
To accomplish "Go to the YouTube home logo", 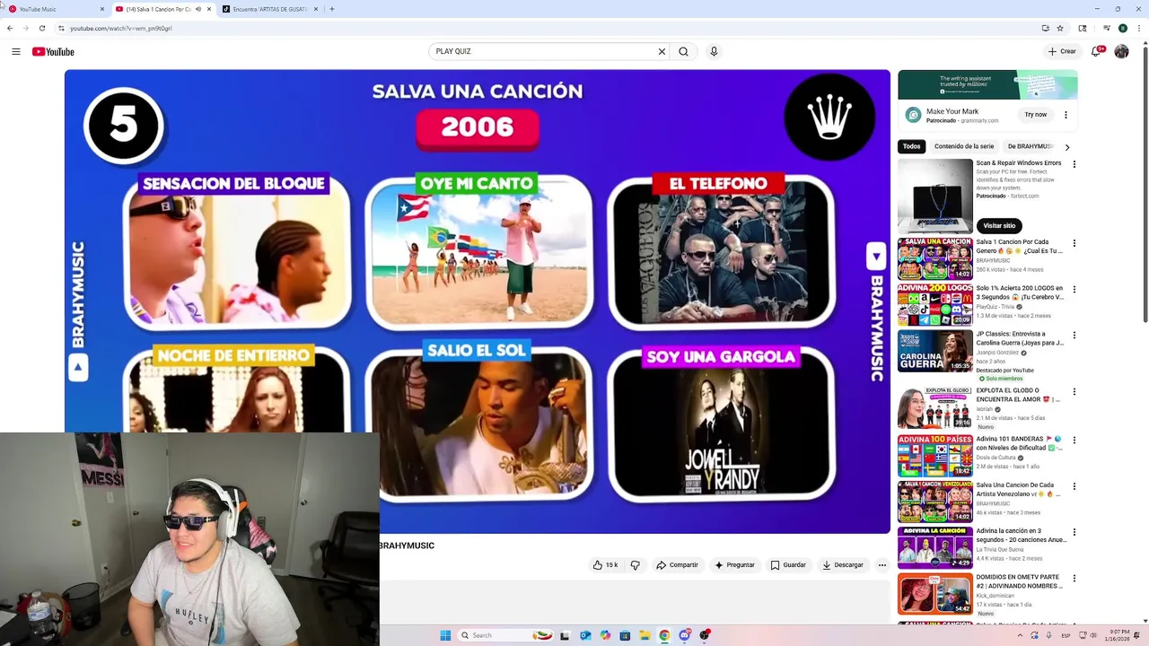I will 53,51.
